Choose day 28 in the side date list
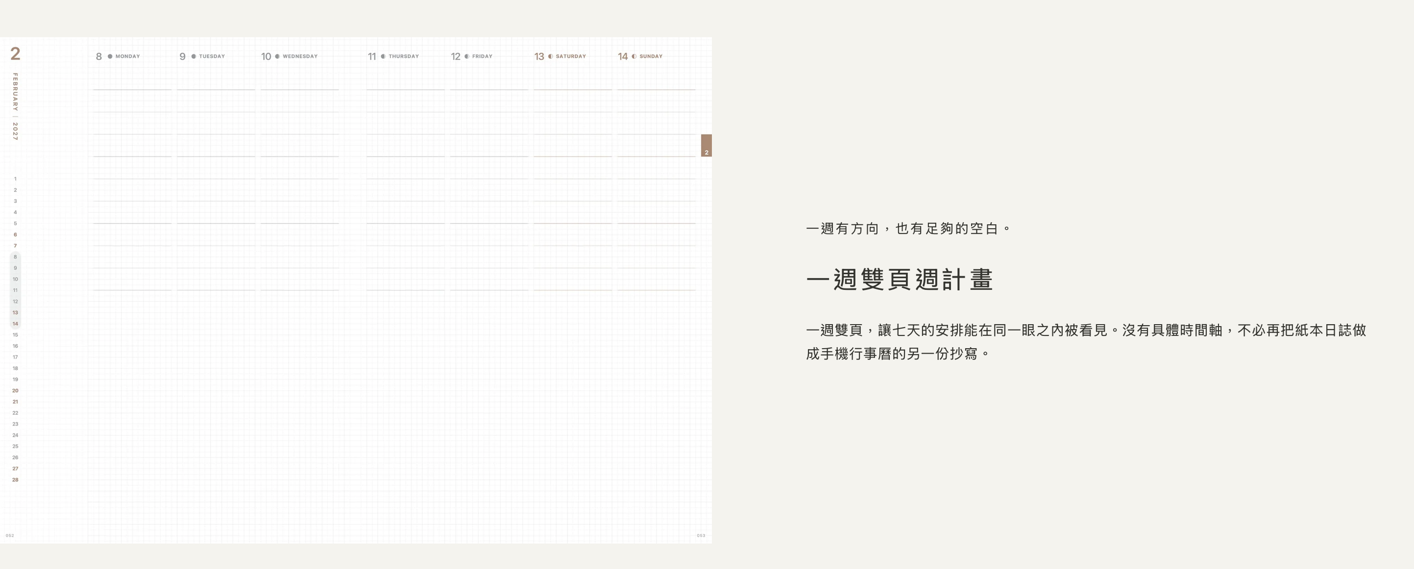The height and width of the screenshot is (569, 1414). point(15,479)
